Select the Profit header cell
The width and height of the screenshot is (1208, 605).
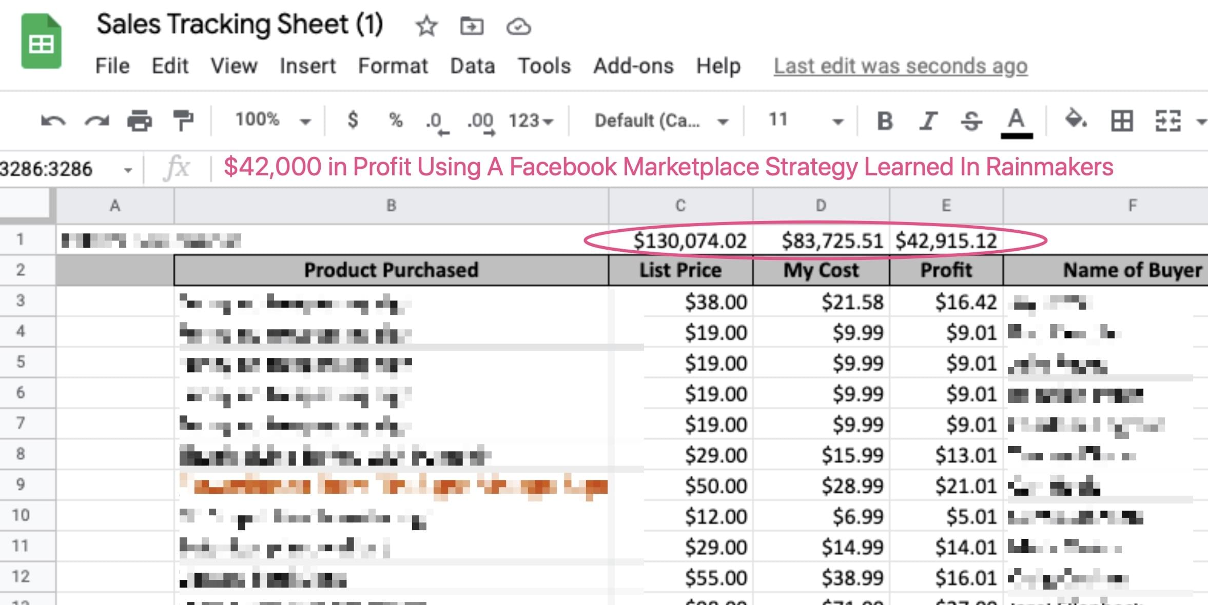(x=946, y=270)
